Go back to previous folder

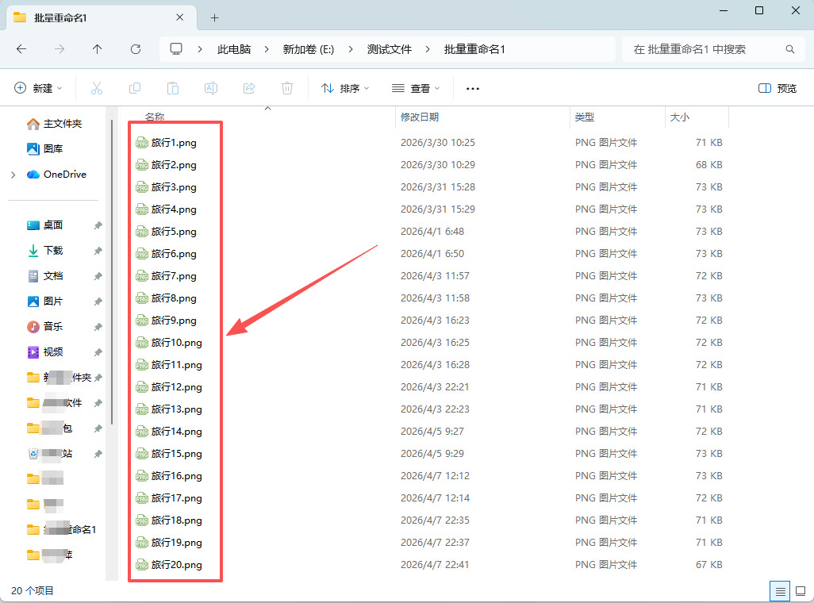(x=21, y=49)
